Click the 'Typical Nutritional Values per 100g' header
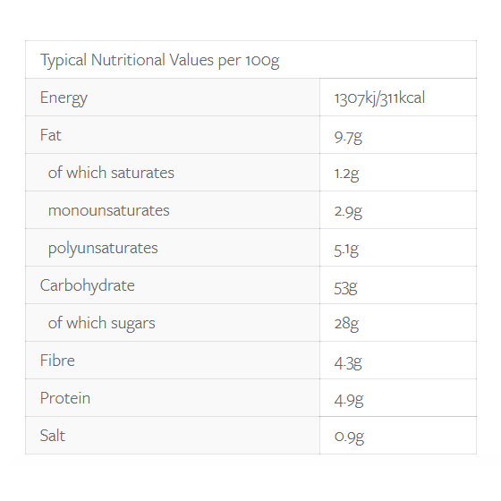 [160, 60]
